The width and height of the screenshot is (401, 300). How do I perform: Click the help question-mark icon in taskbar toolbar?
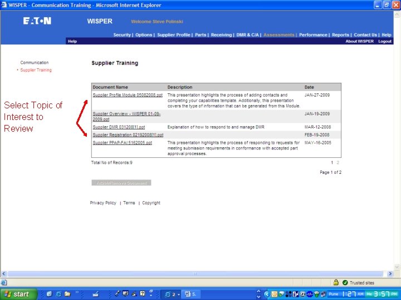click(143, 294)
